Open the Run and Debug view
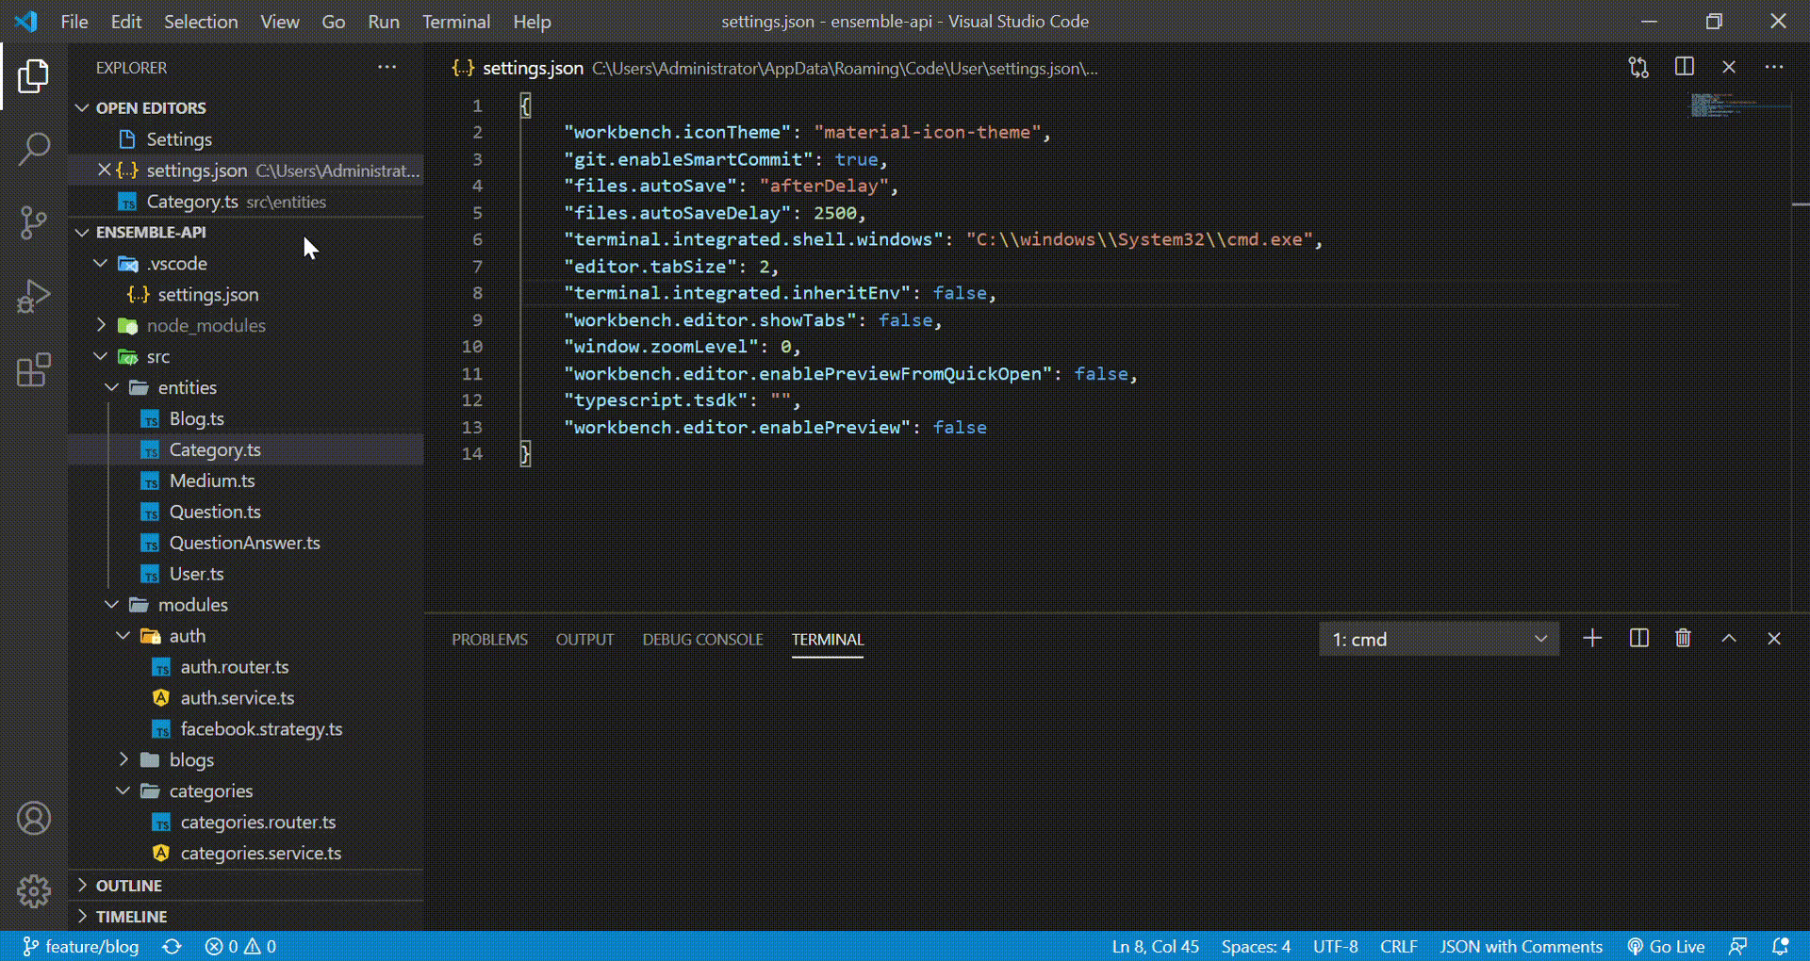The image size is (1810, 961). coord(34,296)
